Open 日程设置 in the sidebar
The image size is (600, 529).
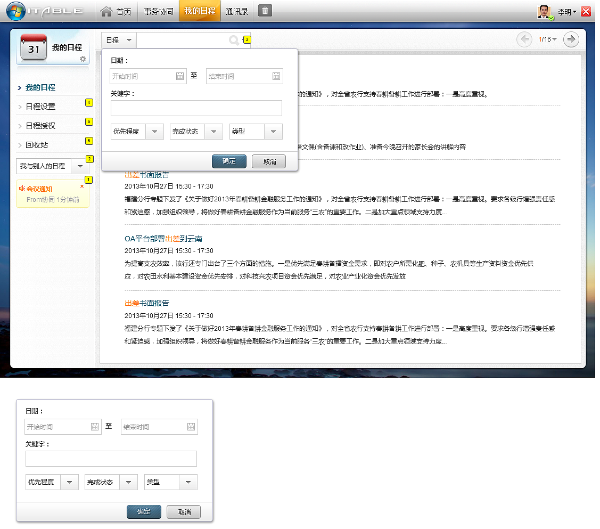point(40,107)
